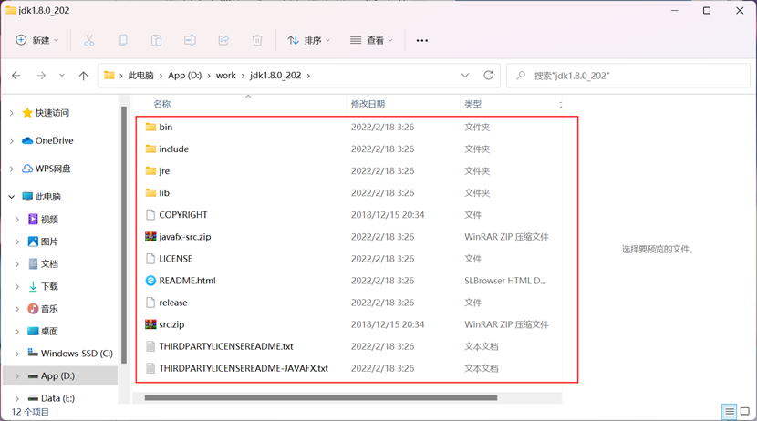Switch to details view icon in status bar
The width and height of the screenshot is (757, 421).
click(730, 412)
